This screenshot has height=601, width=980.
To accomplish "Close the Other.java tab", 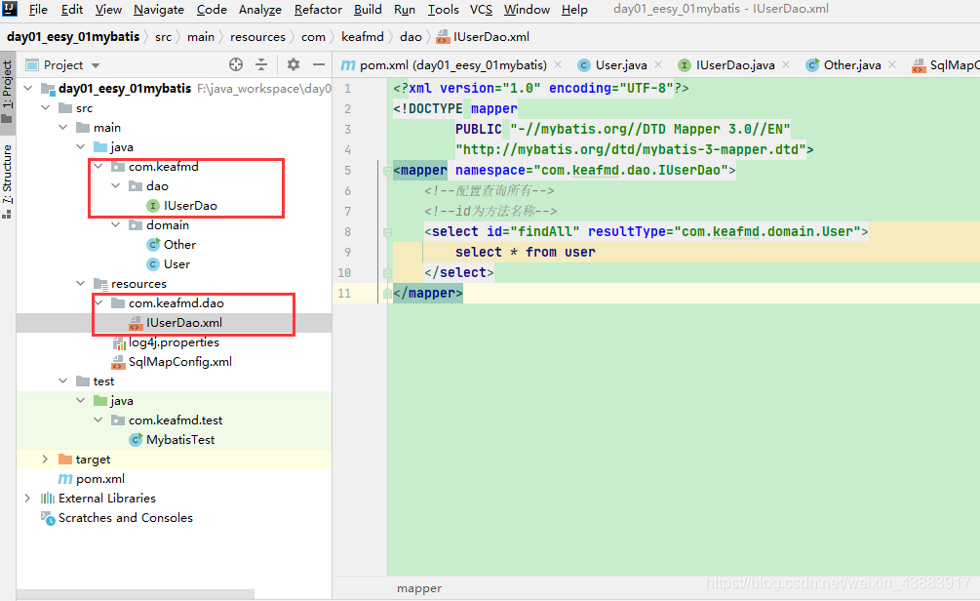I will point(892,64).
